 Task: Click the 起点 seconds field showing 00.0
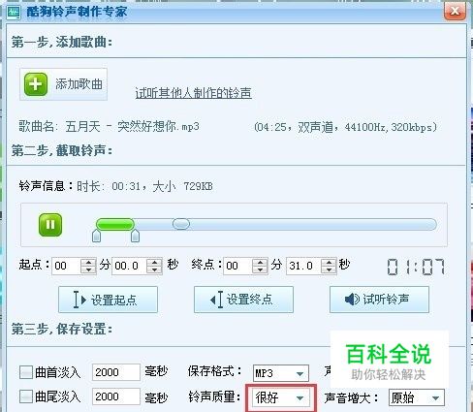coord(129,266)
